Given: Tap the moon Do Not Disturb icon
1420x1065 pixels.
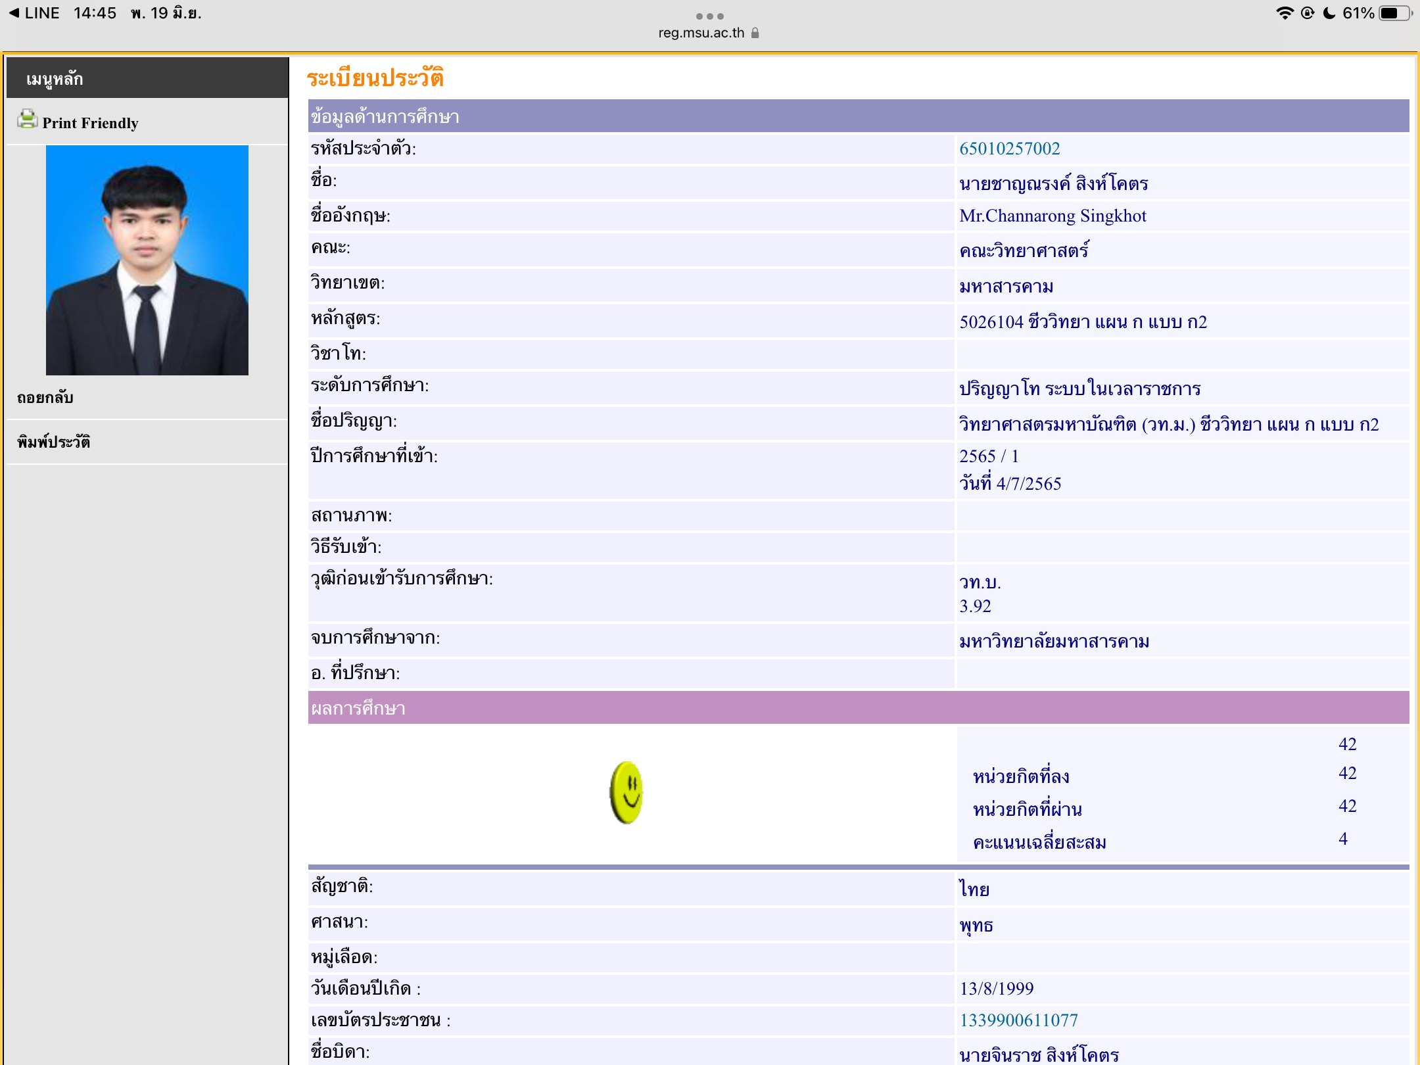Looking at the screenshot, I should click(1329, 13).
